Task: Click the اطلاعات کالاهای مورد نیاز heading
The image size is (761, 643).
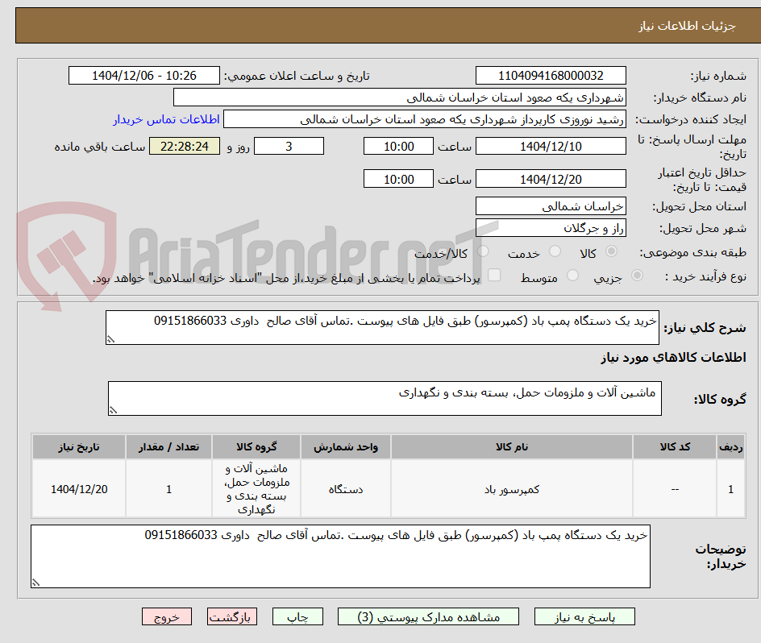Action: pos(673,358)
